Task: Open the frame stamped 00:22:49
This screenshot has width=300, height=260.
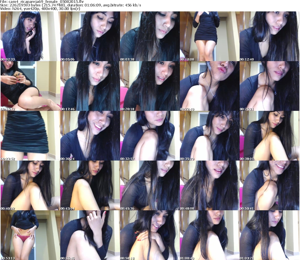Action: coord(209,86)
